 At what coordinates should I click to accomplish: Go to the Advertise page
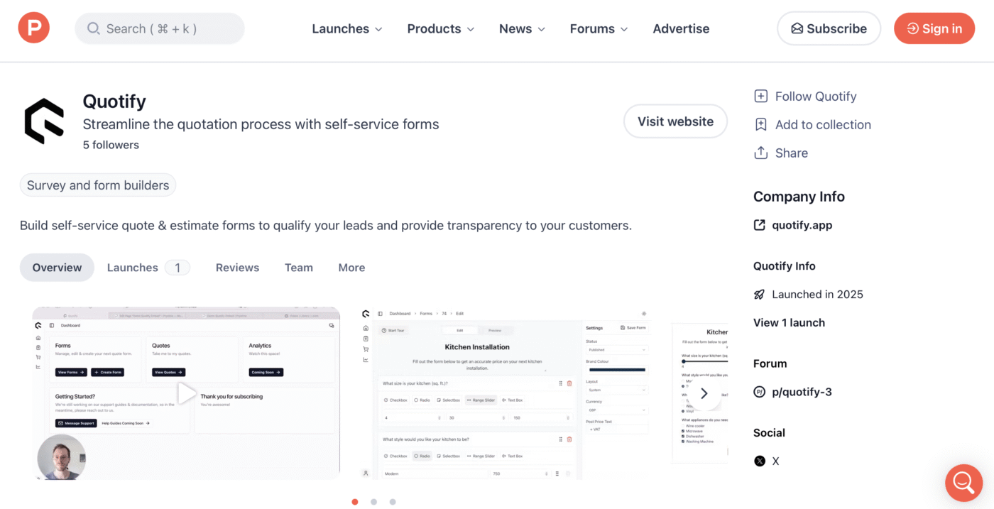681,28
